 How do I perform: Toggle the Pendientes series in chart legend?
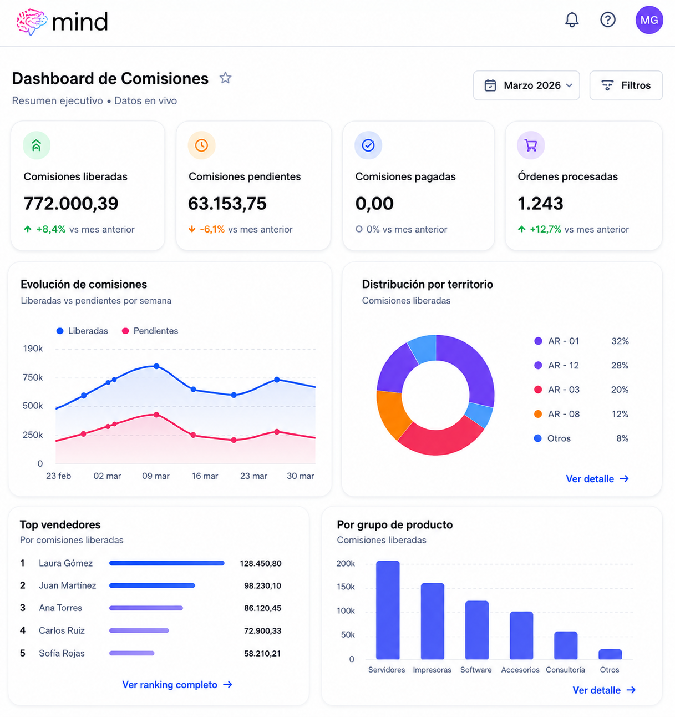(x=150, y=331)
